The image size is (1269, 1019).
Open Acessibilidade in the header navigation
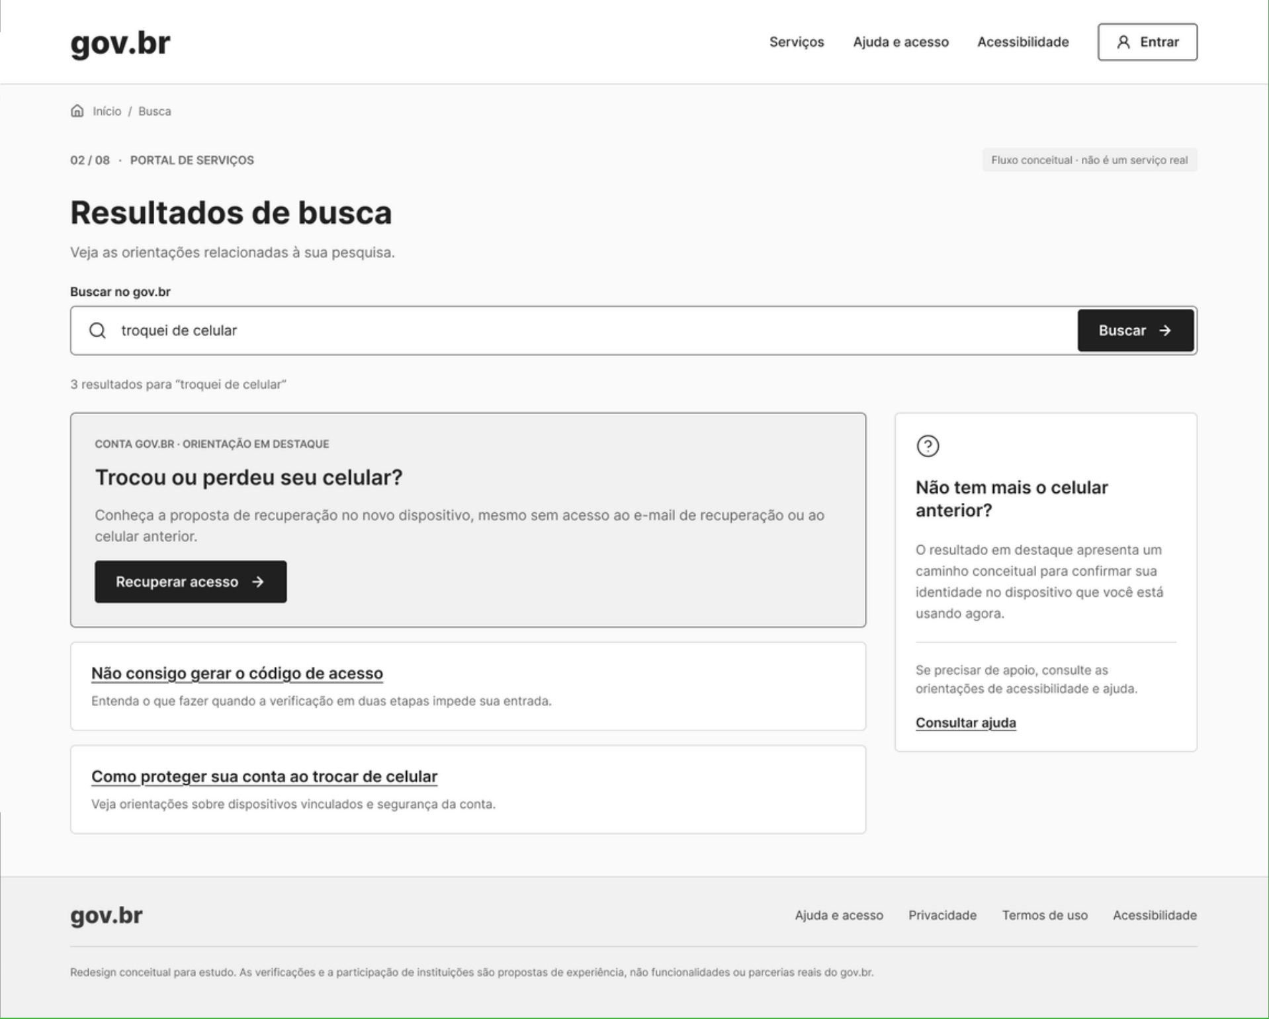(x=1023, y=42)
